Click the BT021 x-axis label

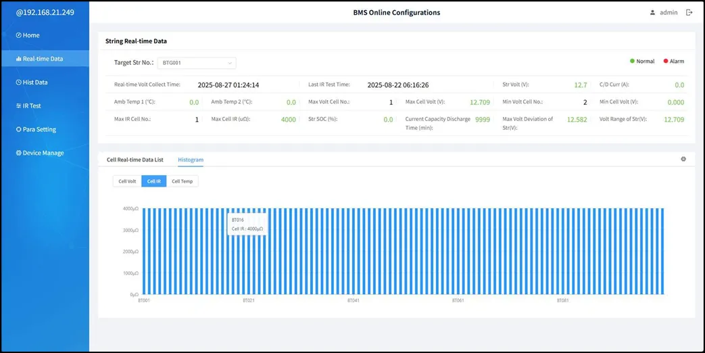(x=249, y=300)
